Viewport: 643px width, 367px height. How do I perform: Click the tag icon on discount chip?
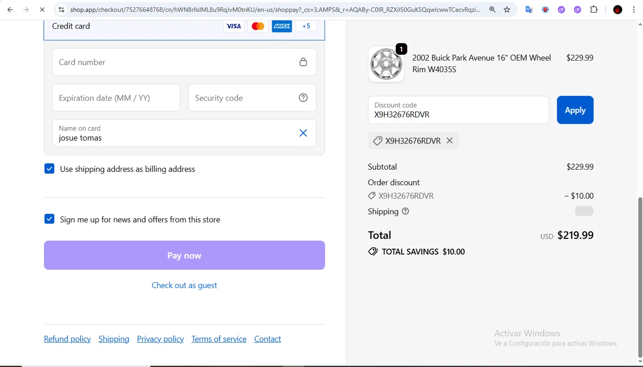(377, 141)
